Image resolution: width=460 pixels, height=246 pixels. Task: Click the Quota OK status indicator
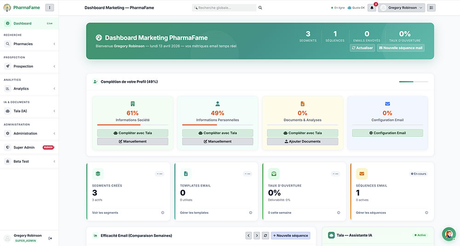point(356,8)
